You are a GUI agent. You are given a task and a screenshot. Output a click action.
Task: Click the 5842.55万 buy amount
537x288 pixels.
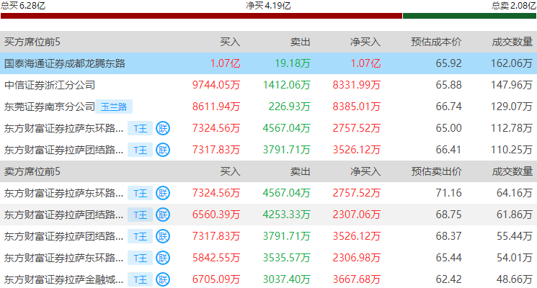coord(216,258)
